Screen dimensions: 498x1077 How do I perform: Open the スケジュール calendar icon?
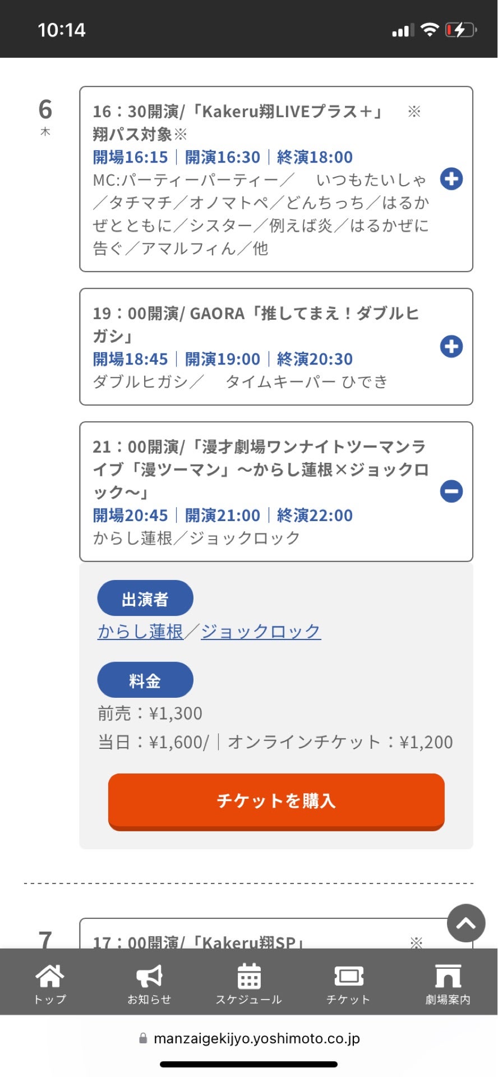pyautogui.click(x=249, y=977)
